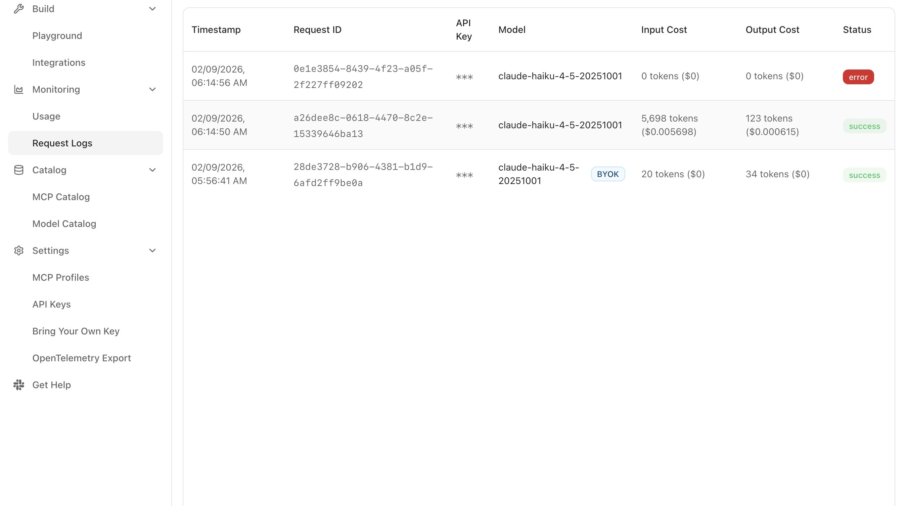
Task: Click timestamp 02/09/2026, 06:14:50 AM
Action: [219, 125]
